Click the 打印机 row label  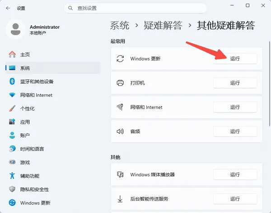(138, 83)
